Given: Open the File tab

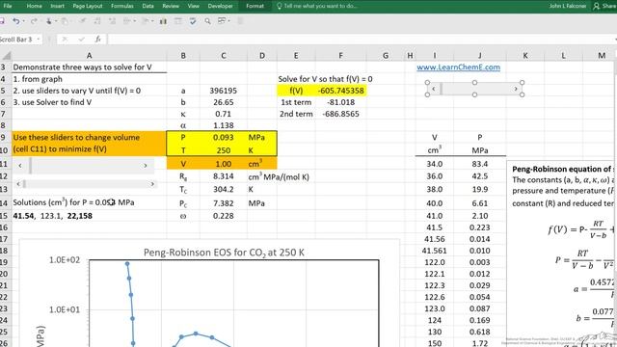Looking at the screenshot, I should [x=8, y=6].
